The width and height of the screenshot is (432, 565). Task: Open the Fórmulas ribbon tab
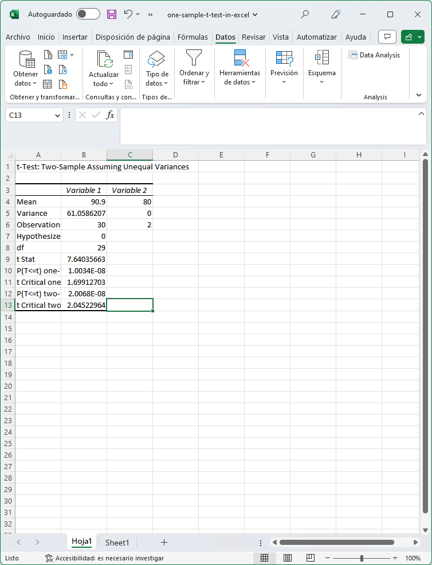(x=193, y=37)
